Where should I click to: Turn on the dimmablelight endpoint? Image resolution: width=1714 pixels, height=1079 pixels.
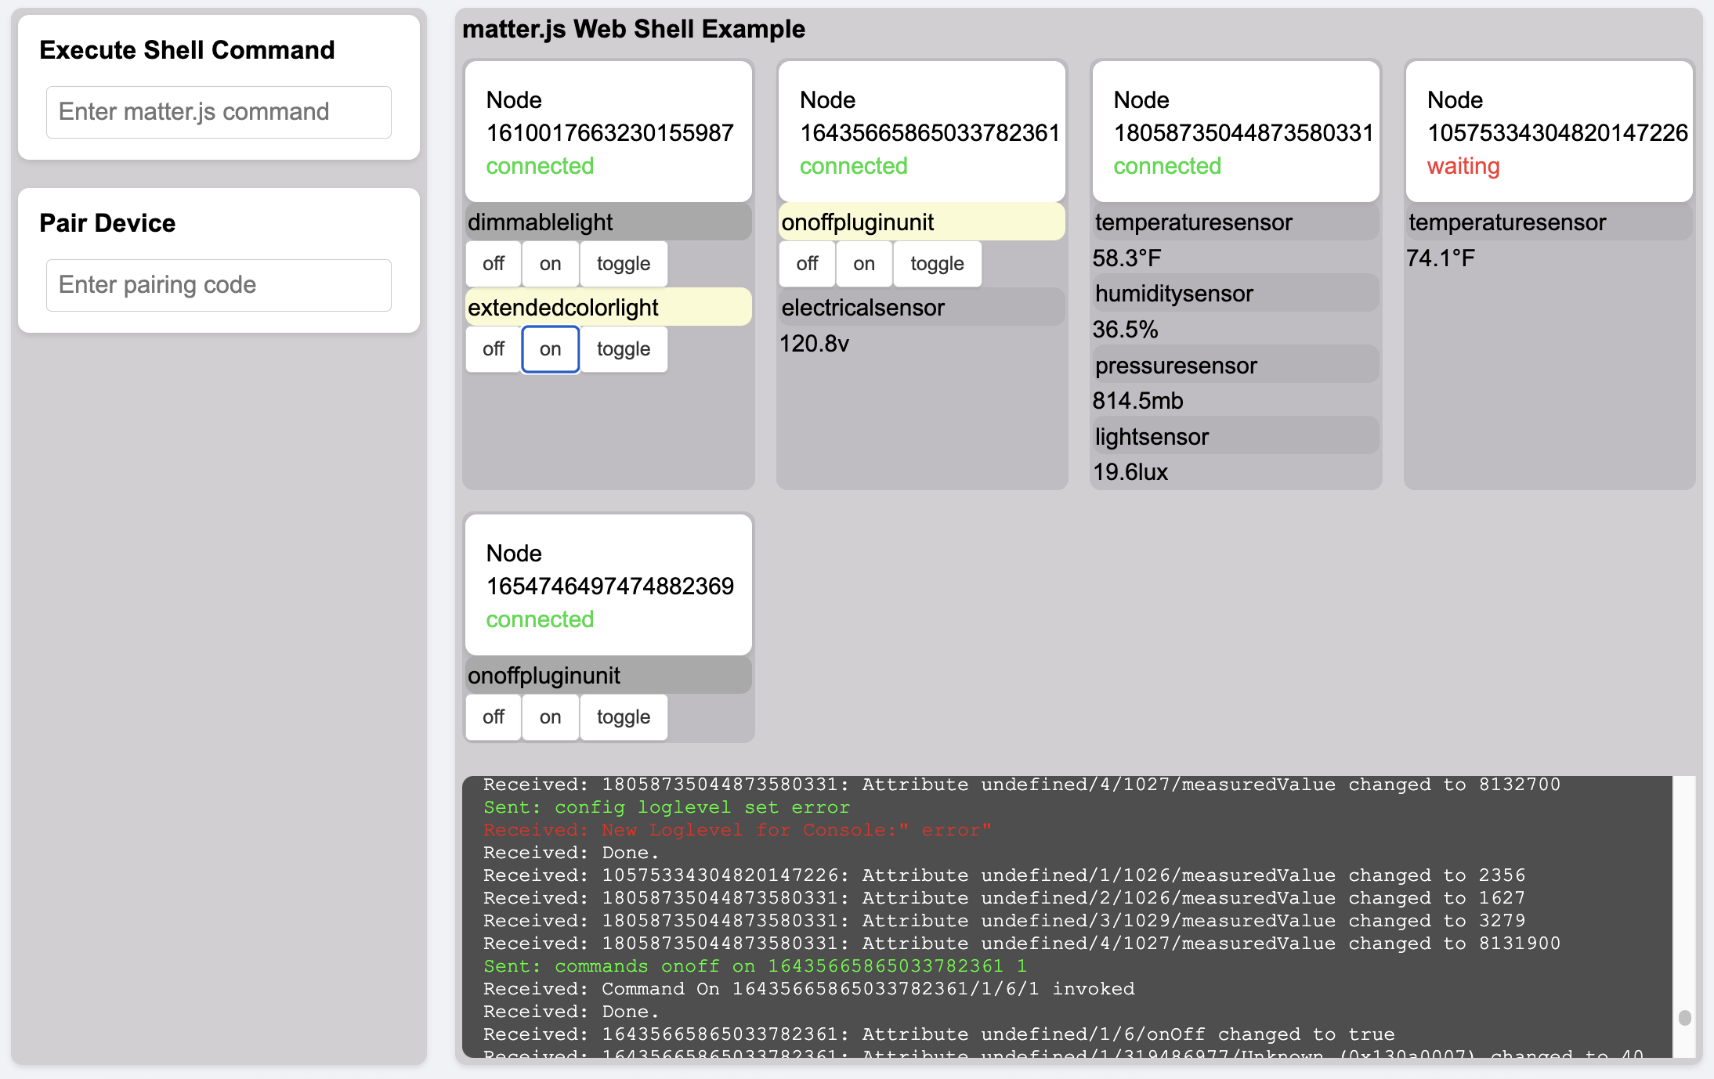click(550, 264)
